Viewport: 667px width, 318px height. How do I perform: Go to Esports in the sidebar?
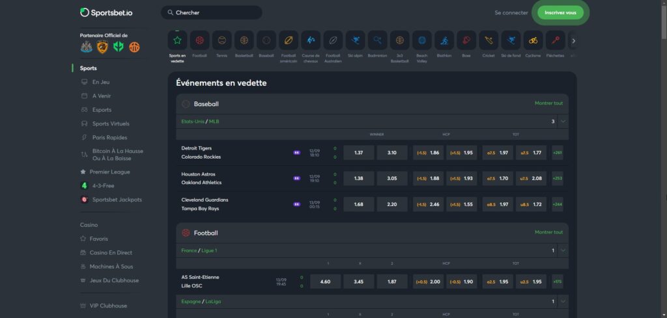pyautogui.click(x=102, y=110)
